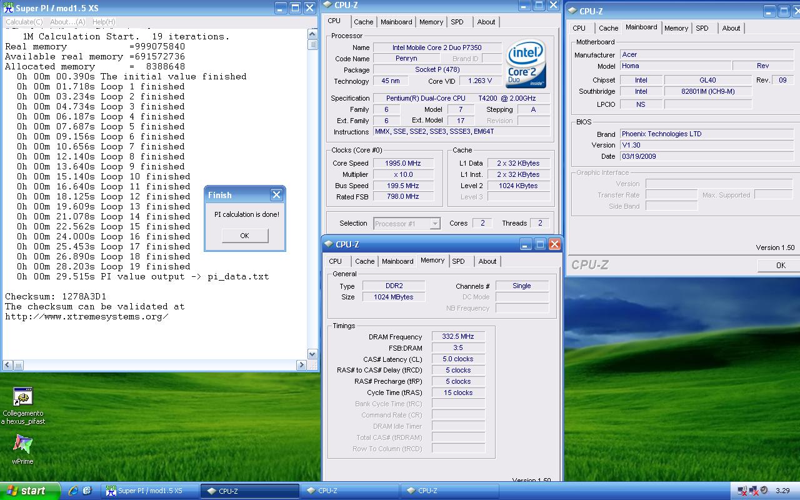
Task: Click the Super PI vertical scrollbar down arrow
Action: [x=312, y=354]
